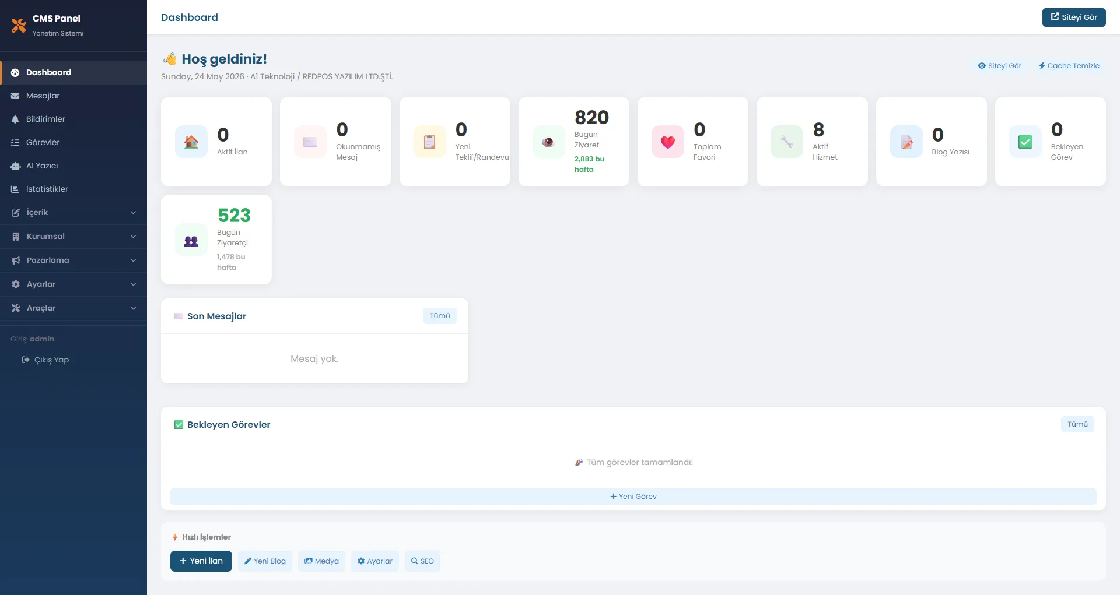Screen dimensions: 1120x595
Task: Click the Cache Temizle link
Action: click(1069, 66)
